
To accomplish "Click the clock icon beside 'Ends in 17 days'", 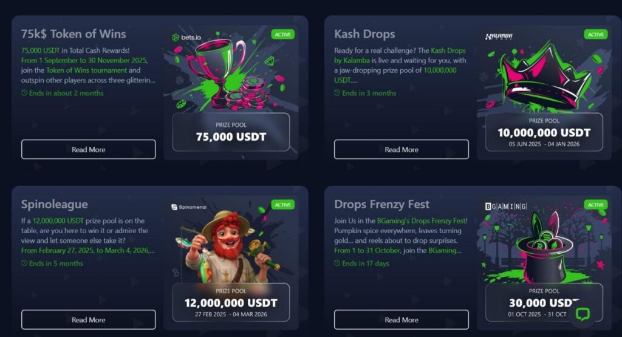I will click(x=337, y=263).
